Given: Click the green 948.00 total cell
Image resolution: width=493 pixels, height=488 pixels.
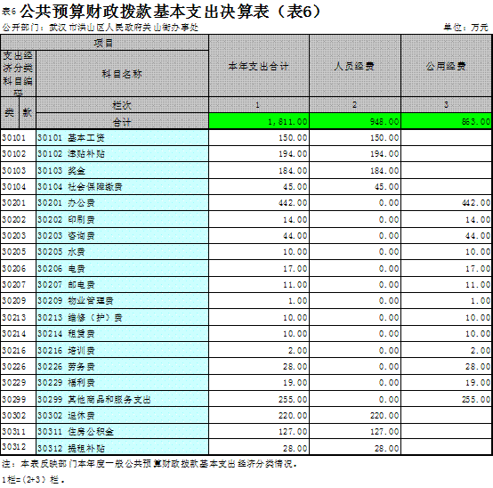Looking at the screenshot, I should coord(355,121).
